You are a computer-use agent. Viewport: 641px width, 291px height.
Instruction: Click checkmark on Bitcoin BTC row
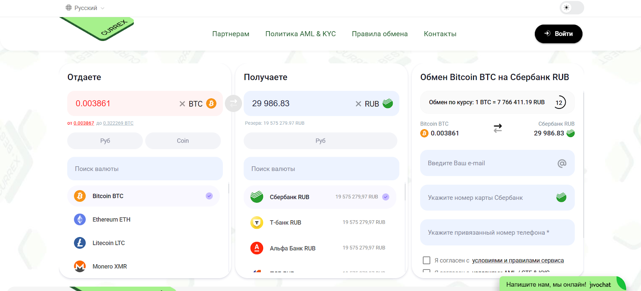[x=209, y=196]
